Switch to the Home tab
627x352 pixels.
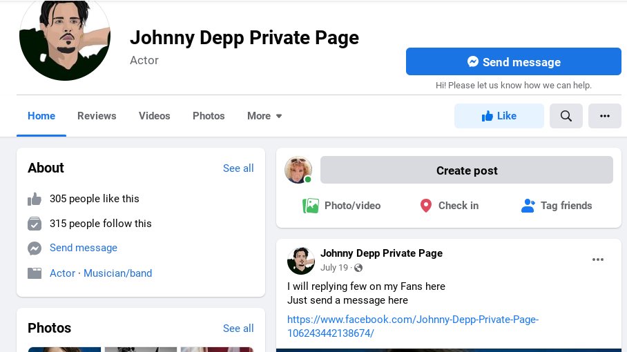(41, 116)
